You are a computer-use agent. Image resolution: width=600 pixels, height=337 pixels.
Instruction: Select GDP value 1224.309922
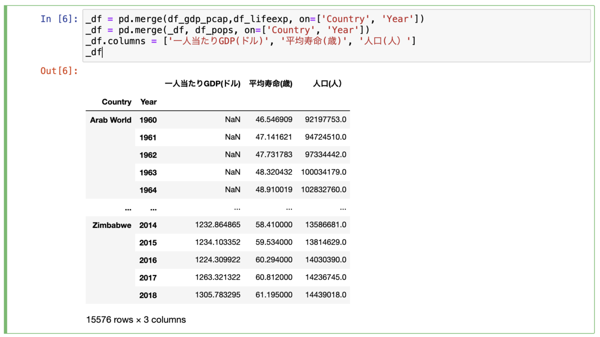pyautogui.click(x=217, y=259)
